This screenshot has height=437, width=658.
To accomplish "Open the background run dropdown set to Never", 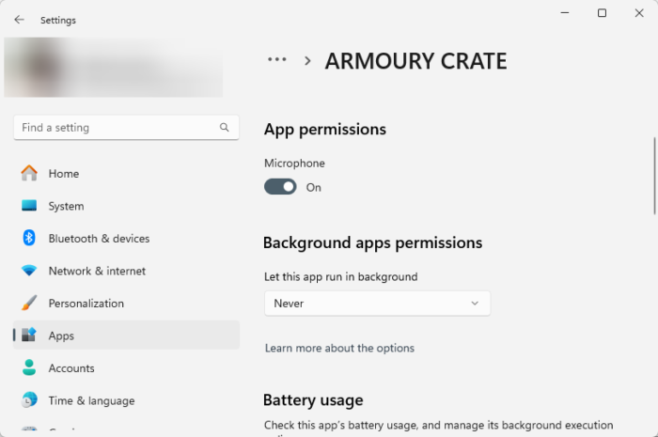I will [x=377, y=304].
